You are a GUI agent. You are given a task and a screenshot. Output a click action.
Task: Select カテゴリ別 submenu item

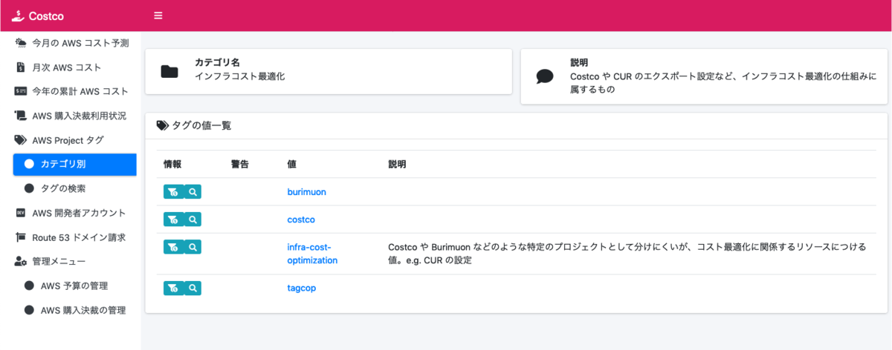(x=74, y=165)
